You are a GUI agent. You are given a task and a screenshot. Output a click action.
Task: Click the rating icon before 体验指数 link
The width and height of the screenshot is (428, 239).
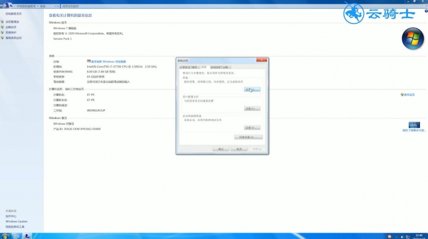(89, 61)
